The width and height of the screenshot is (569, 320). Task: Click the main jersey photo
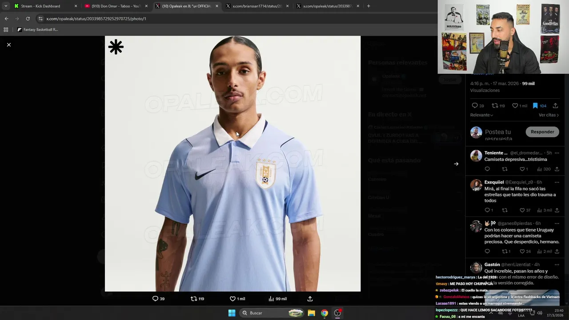click(232, 164)
